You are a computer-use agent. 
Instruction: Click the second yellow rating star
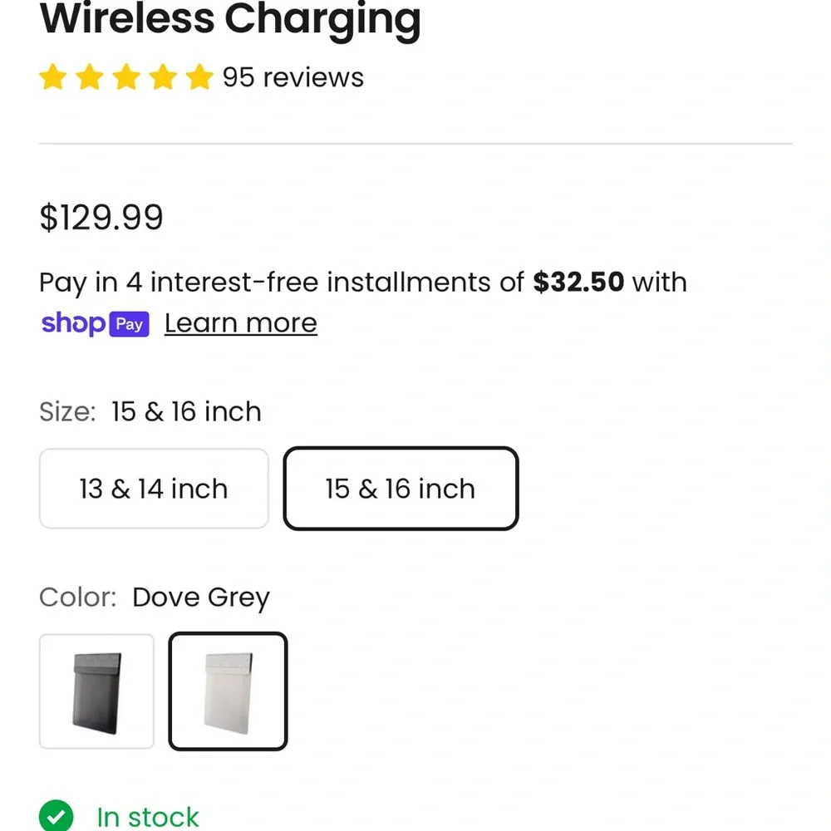click(x=90, y=77)
